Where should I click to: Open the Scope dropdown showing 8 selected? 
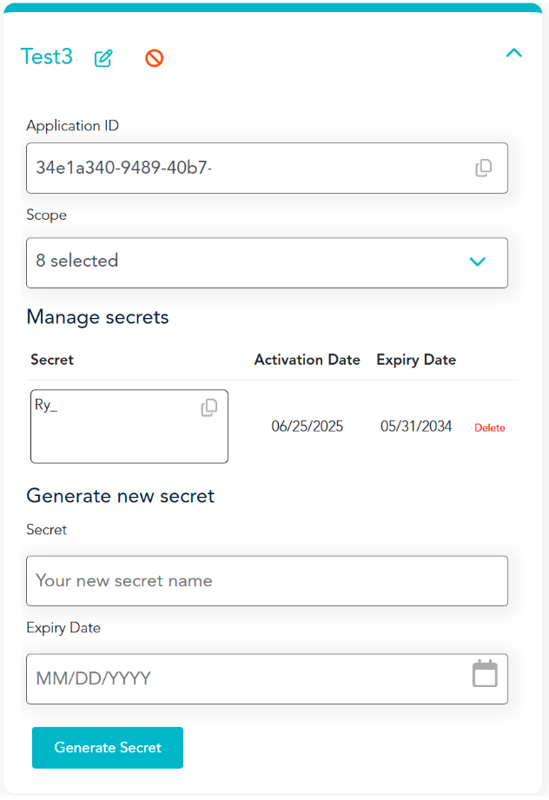click(x=252, y=262)
